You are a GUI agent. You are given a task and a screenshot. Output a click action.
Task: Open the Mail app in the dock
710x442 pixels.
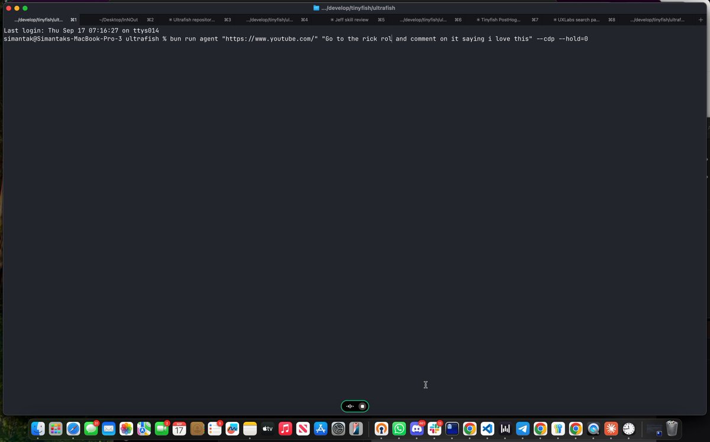click(x=108, y=428)
